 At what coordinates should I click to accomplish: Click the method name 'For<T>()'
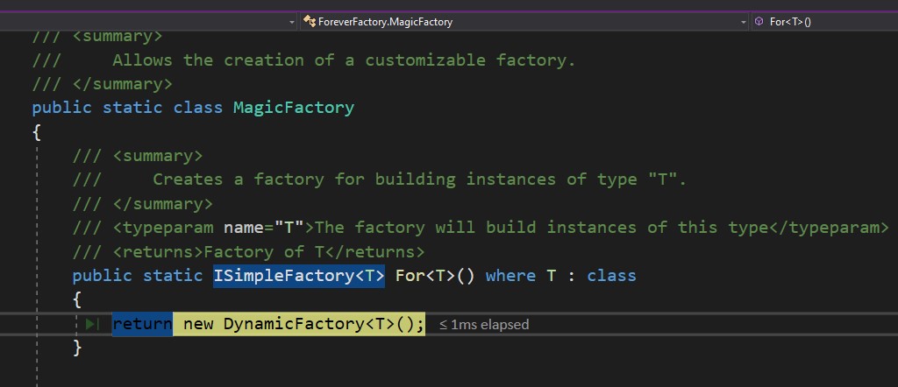[x=435, y=276]
